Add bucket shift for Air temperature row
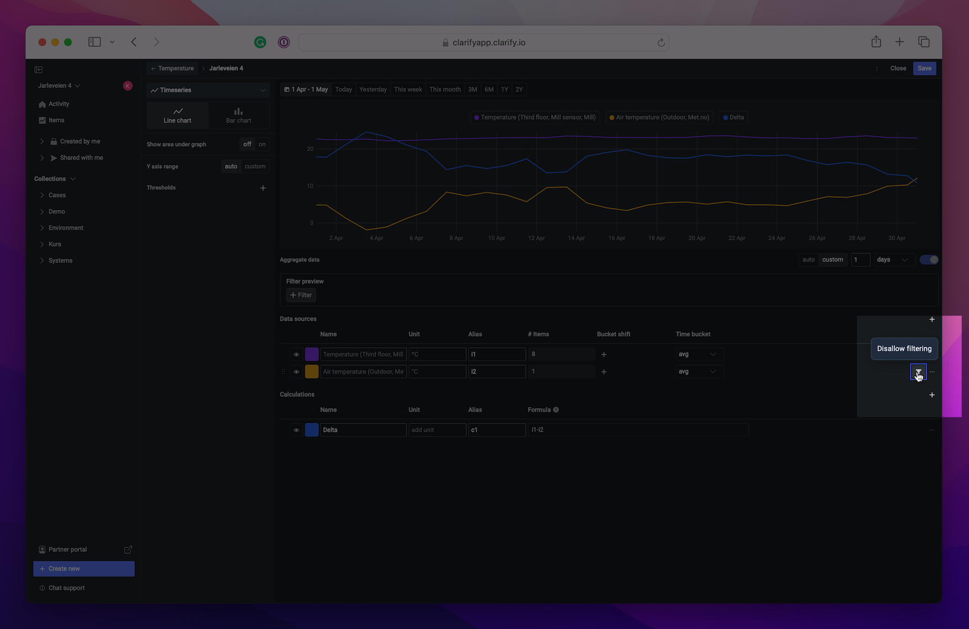 604,372
